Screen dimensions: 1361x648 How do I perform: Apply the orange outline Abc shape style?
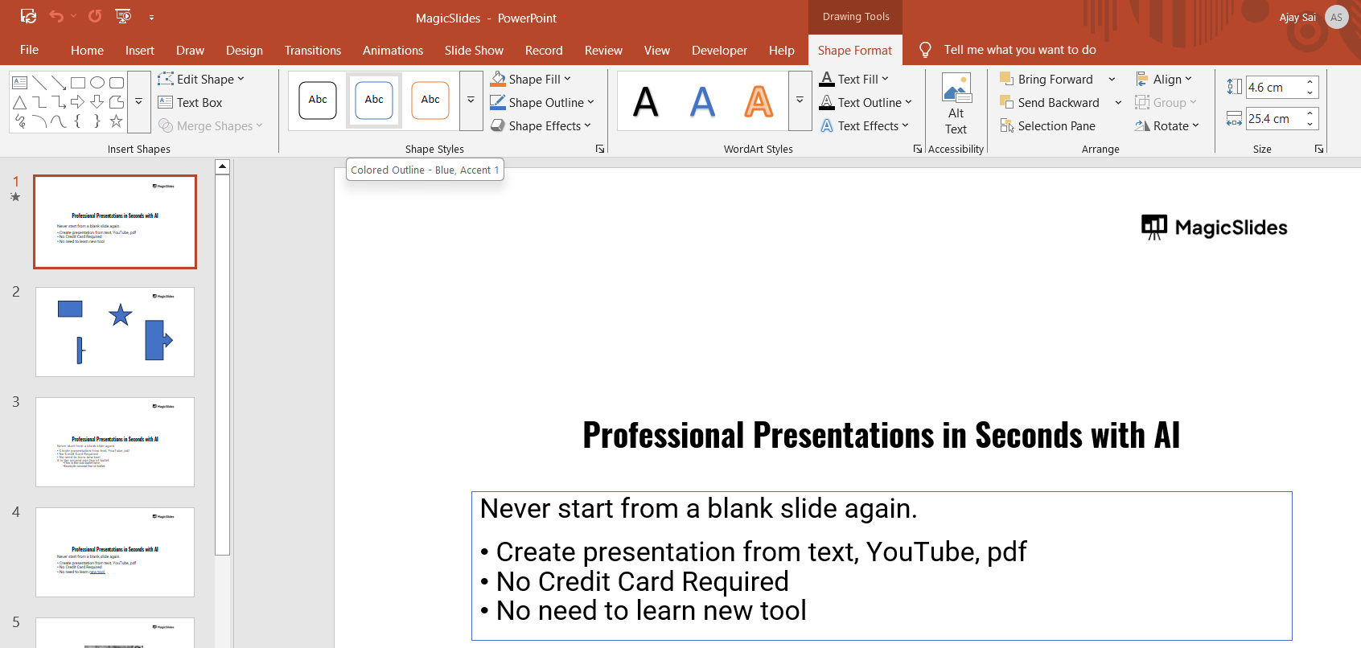pyautogui.click(x=430, y=100)
